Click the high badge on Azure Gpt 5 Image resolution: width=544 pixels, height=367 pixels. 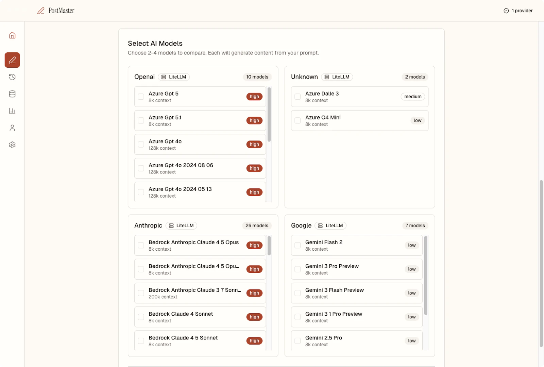tap(254, 97)
